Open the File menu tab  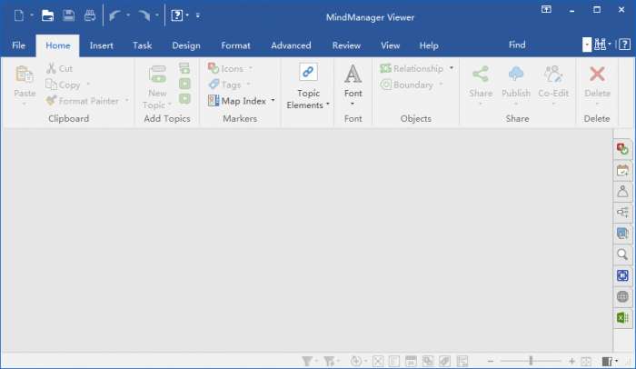(18, 45)
